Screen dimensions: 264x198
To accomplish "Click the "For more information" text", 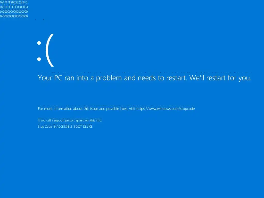I will point(55,109).
